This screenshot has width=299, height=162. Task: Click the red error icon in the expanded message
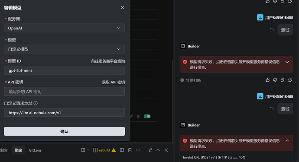tap(185, 141)
